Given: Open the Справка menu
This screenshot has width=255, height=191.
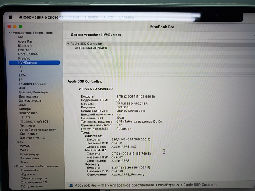Looking at the screenshot, I should 126,17.
